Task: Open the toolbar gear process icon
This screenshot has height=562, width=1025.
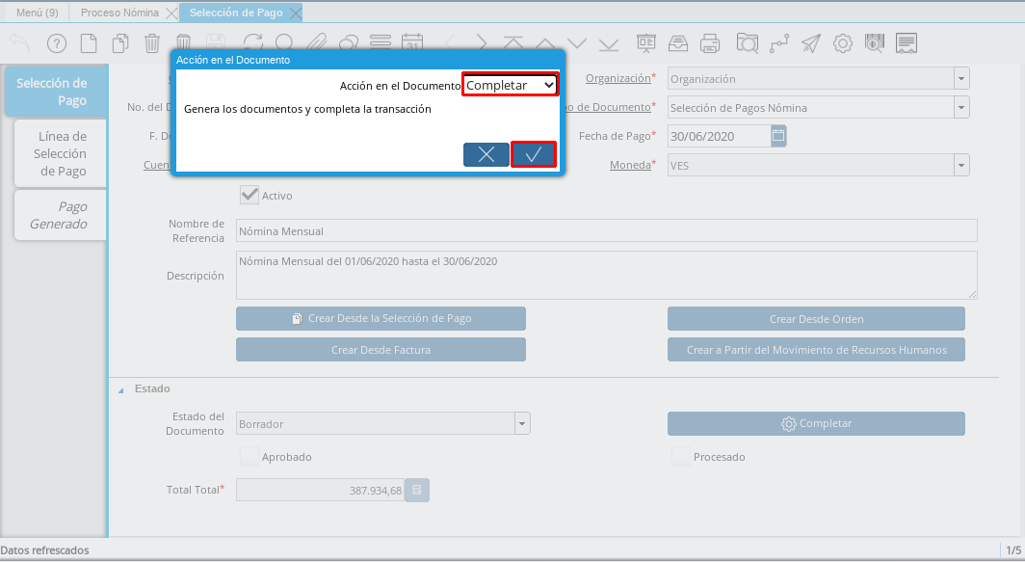Action: (x=843, y=43)
